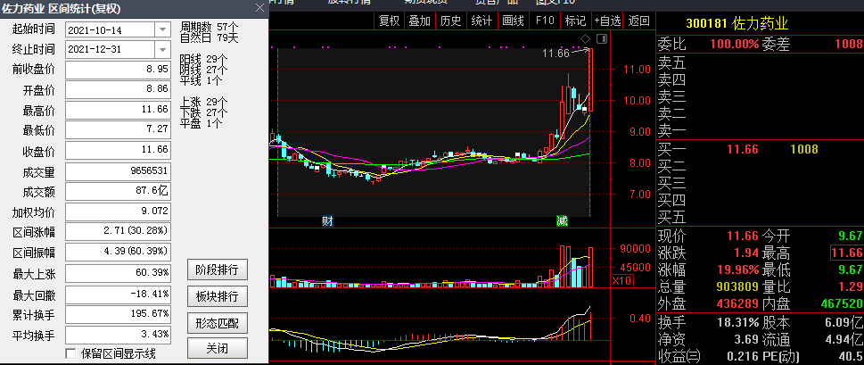Click 返回 to go back

(638, 21)
